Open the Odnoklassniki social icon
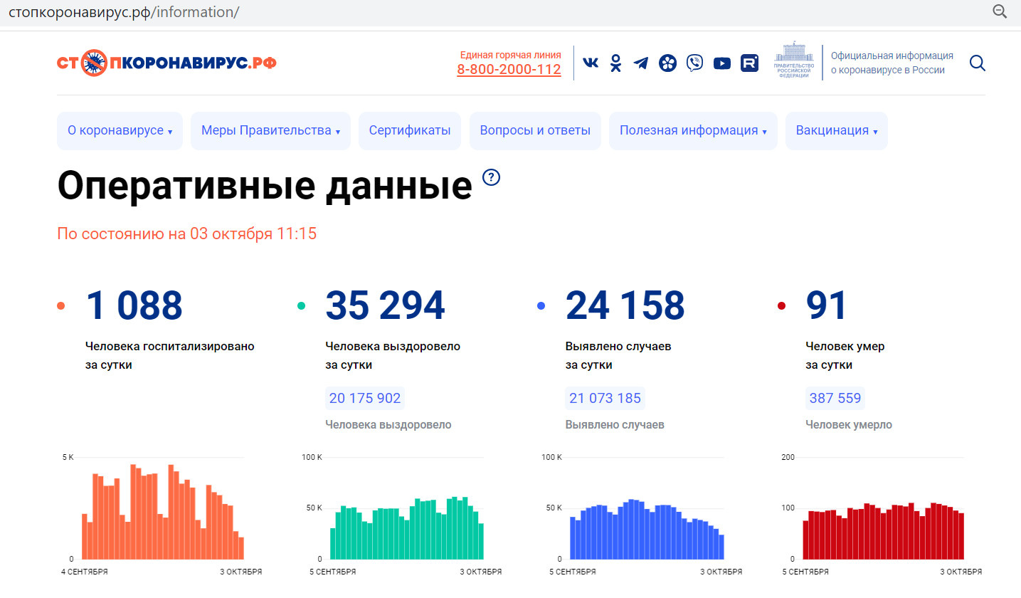Viewport: 1021px width, 598px height. 616,63
